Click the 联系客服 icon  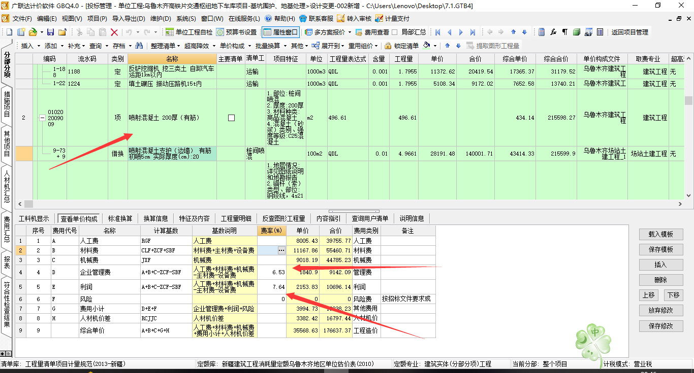pyautogui.click(x=303, y=18)
